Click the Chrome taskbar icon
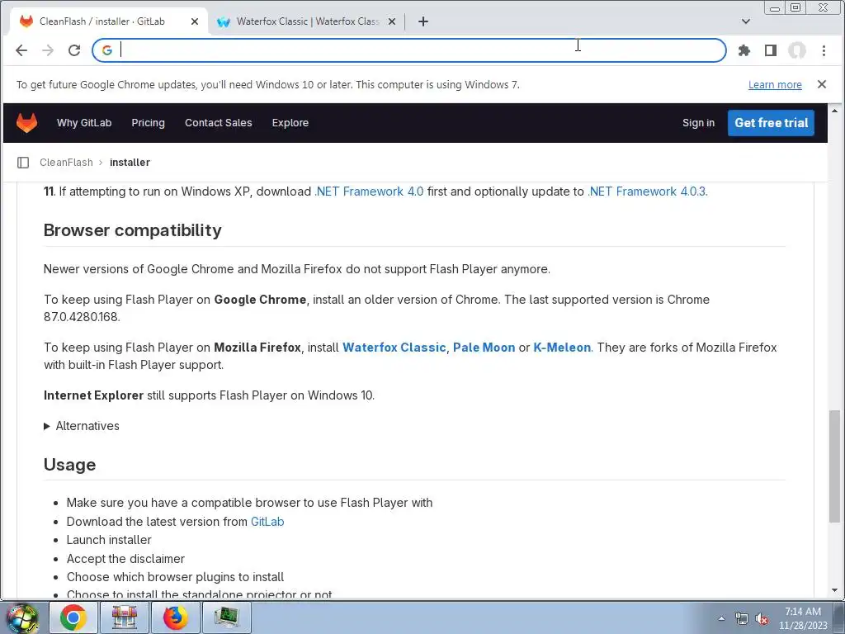The height and width of the screenshot is (634, 845). coord(73,617)
